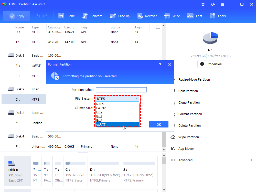Expand the Advanced sidebar section
Viewport: 256px width, 192px height.
[185, 160]
